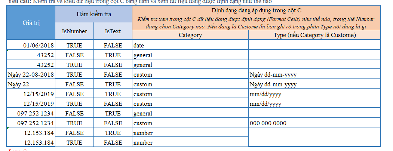Click the 'date' category cell
The width and height of the screenshot is (393, 151).
point(190,45)
